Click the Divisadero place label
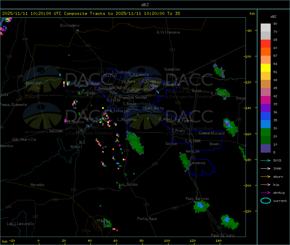This screenshot has height=245, width=290. [70, 25]
